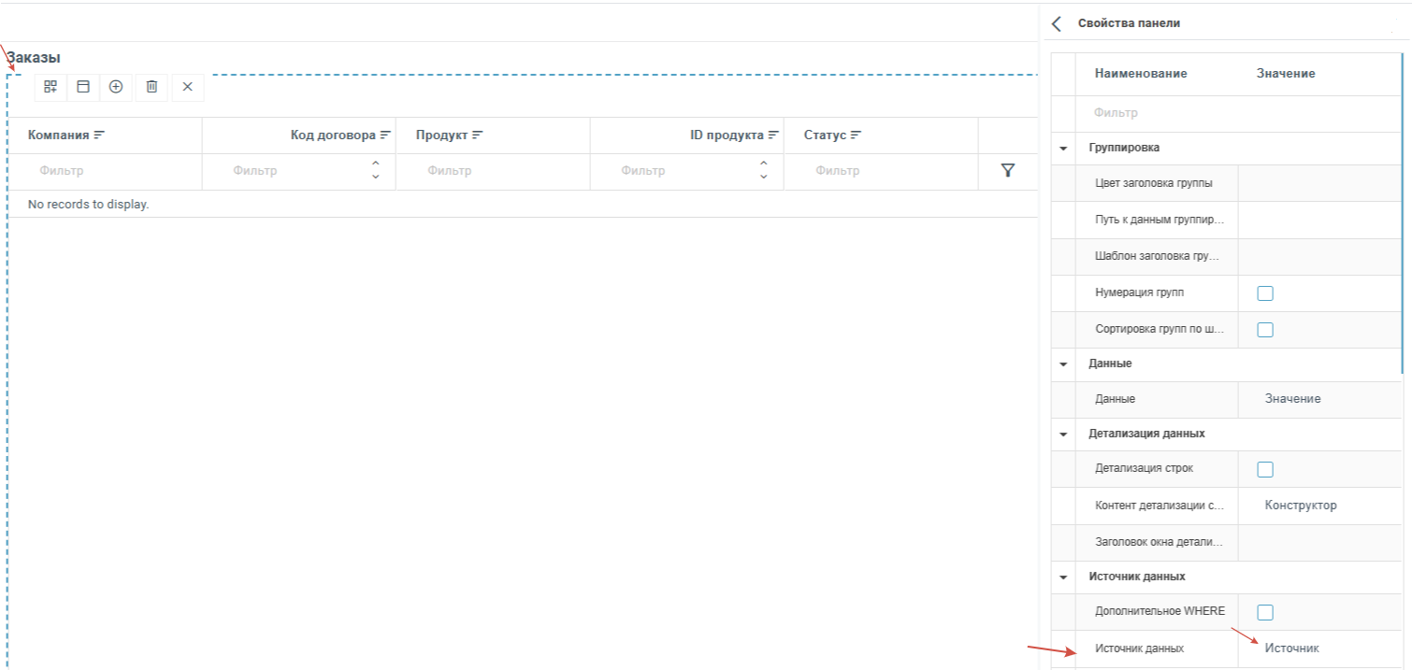Click the add widget grid-plus icon
The height and width of the screenshot is (670, 1412).
(x=50, y=87)
